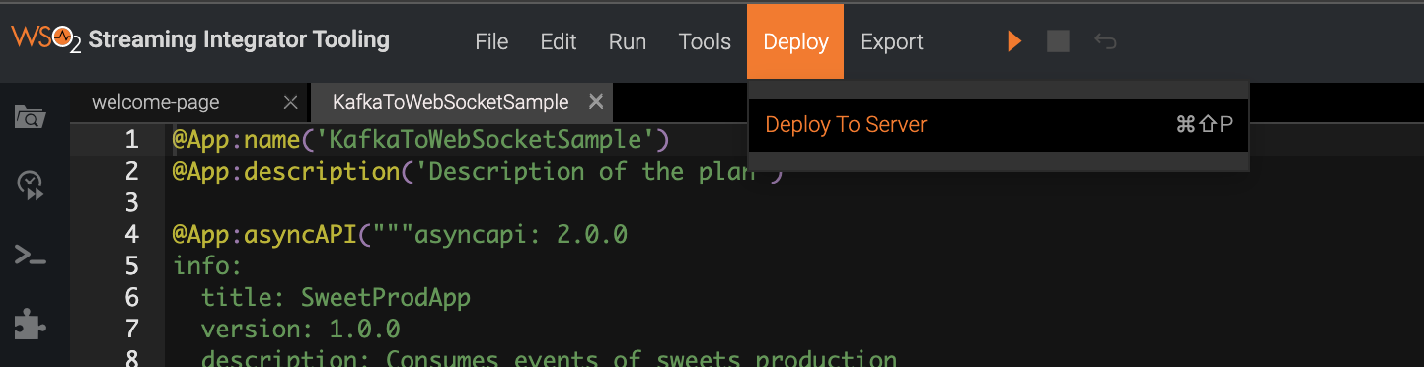Screen dimensions: 1424x367
Task: Stop the running app with stop icon
Action: [1059, 41]
